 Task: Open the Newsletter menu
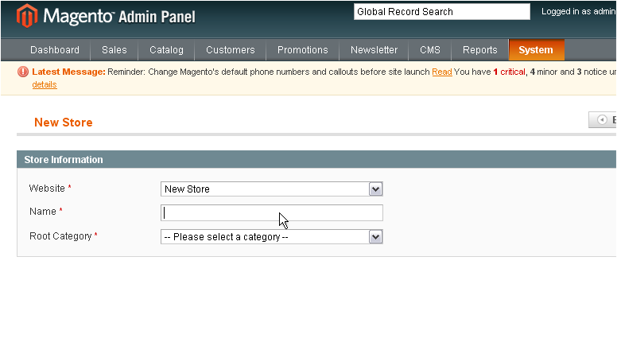click(374, 50)
